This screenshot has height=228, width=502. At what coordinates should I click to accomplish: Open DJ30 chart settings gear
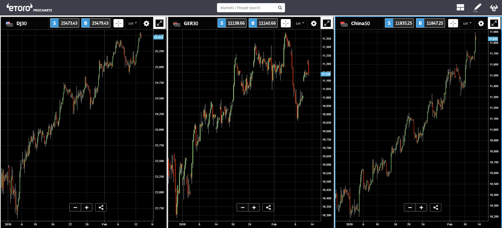[x=146, y=23]
